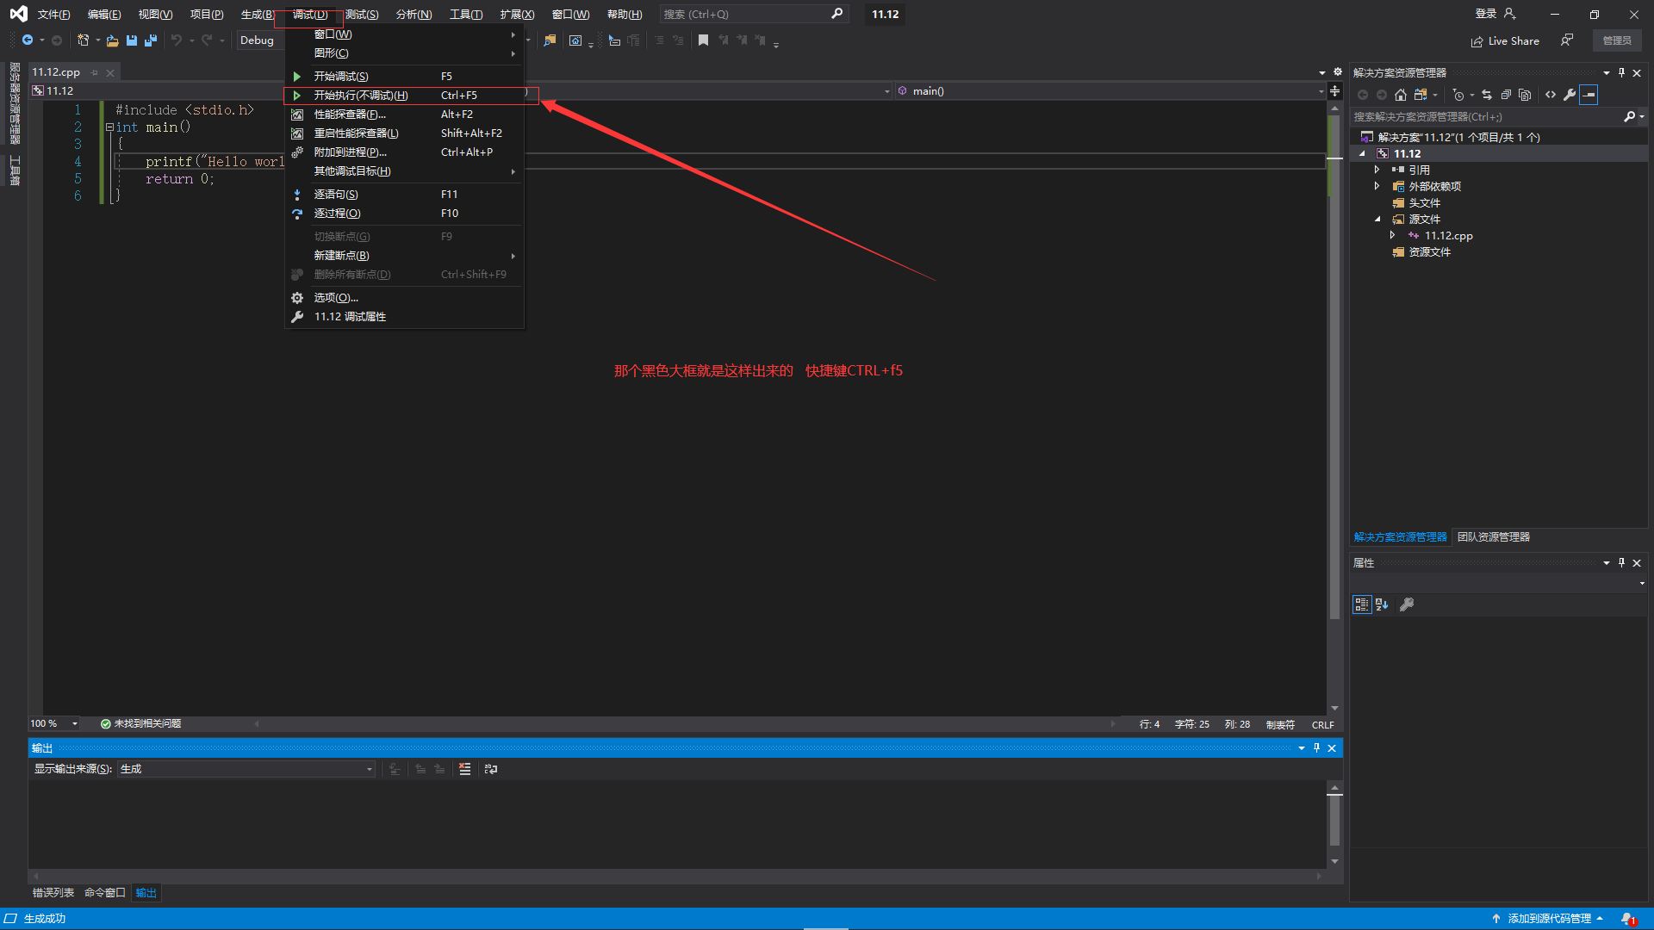This screenshot has height=930, width=1654.
Task: Click the Navigate Backward arrow icon
Action: click(x=28, y=40)
